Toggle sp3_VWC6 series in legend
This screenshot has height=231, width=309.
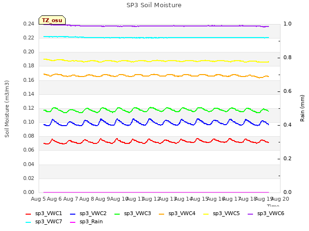click(x=266, y=214)
